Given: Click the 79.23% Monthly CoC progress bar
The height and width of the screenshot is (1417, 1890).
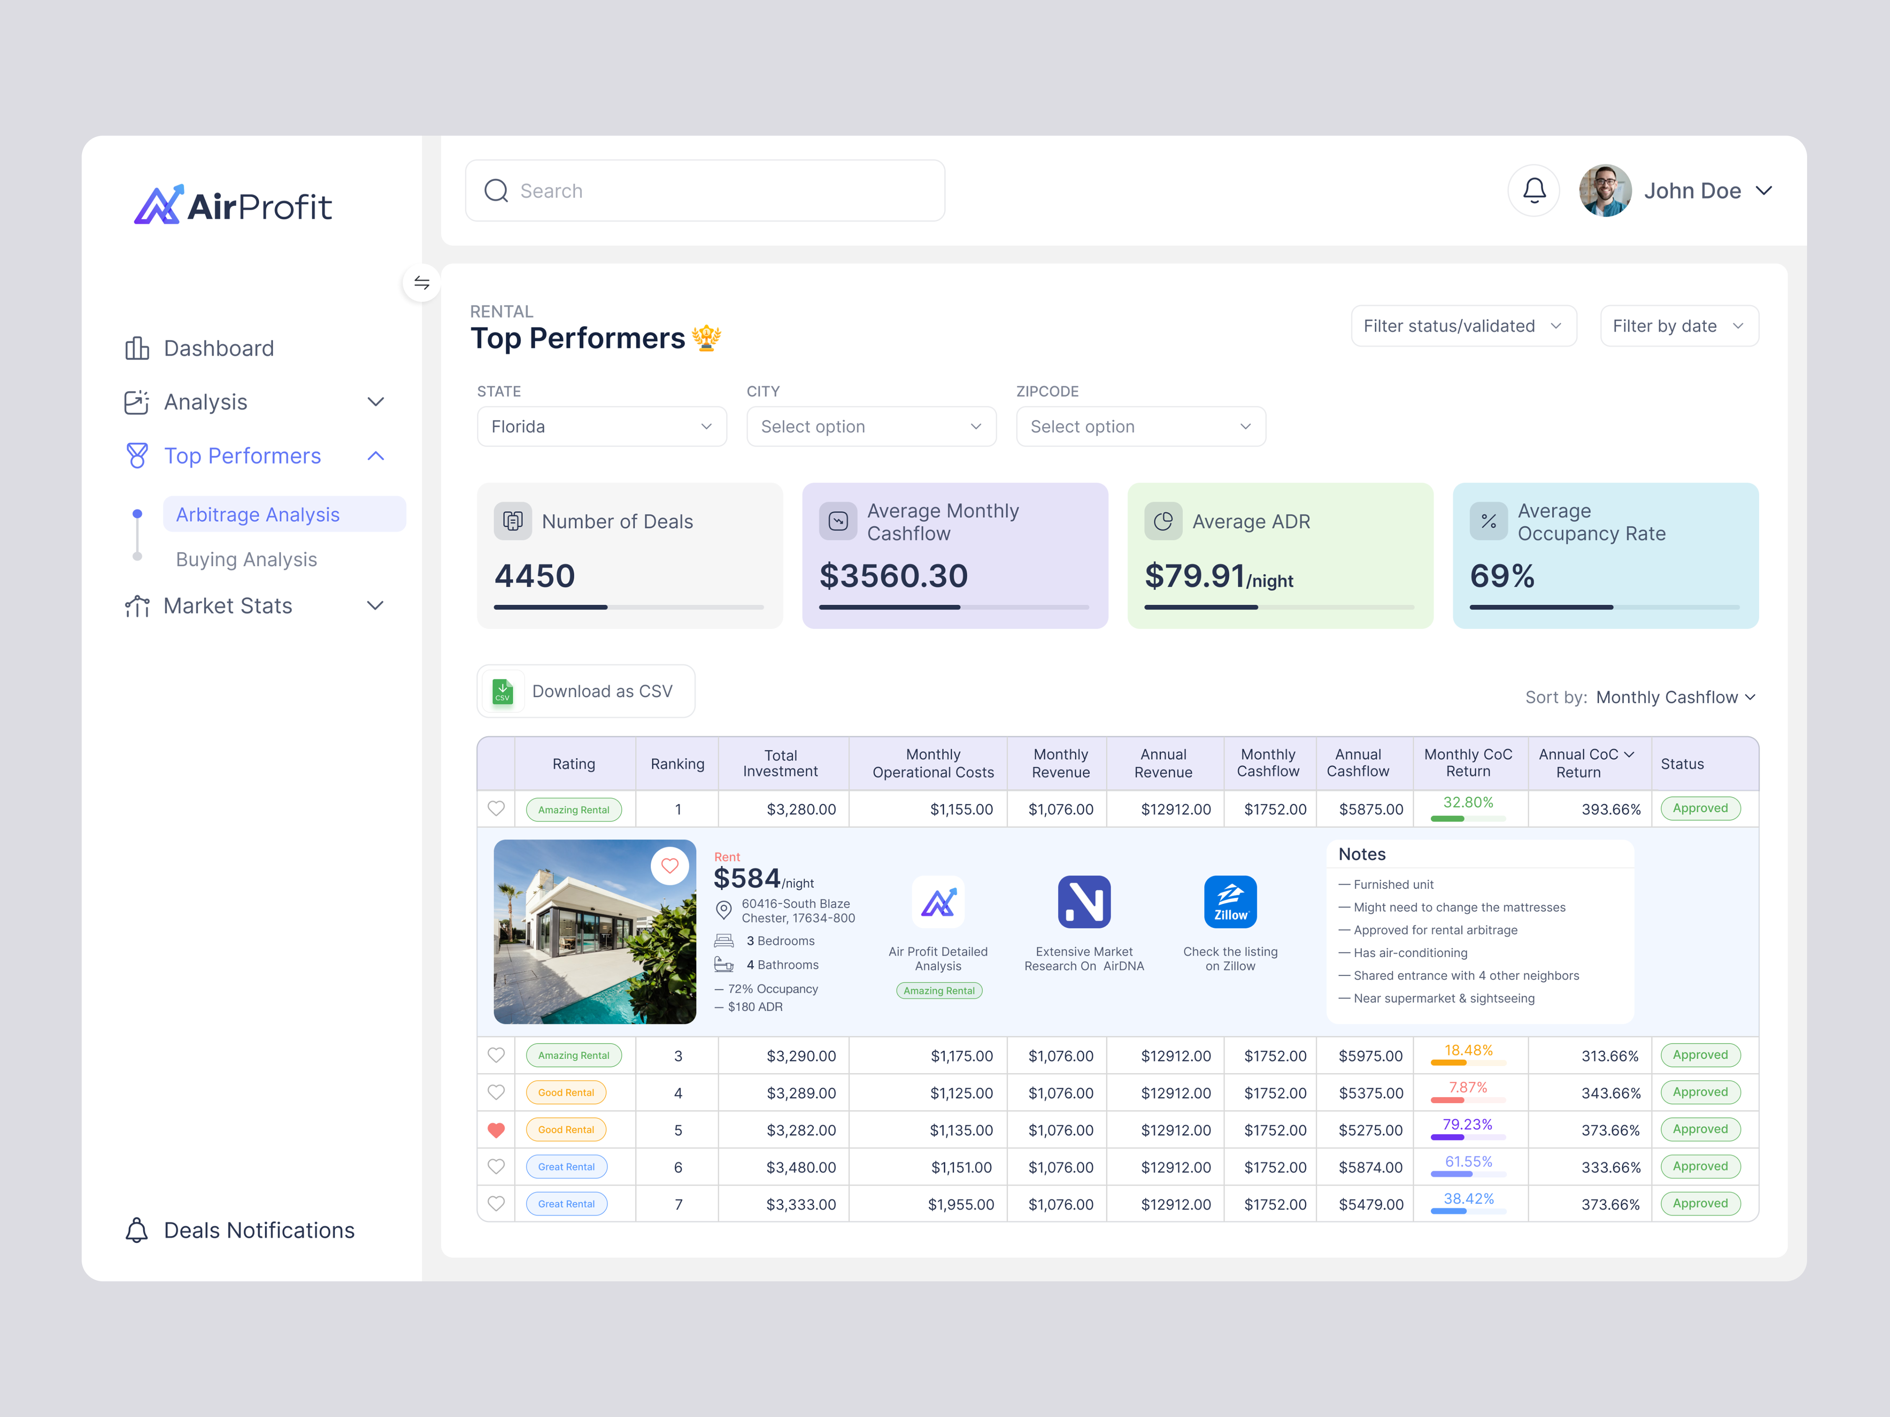Looking at the screenshot, I should (x=1468, y=1137).
